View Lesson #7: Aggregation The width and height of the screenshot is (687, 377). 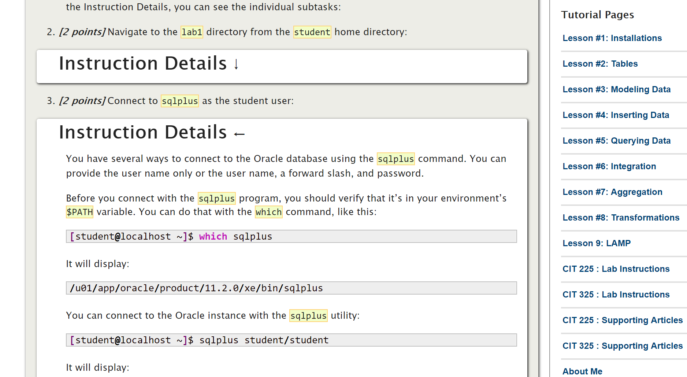(x=612, y=192)
